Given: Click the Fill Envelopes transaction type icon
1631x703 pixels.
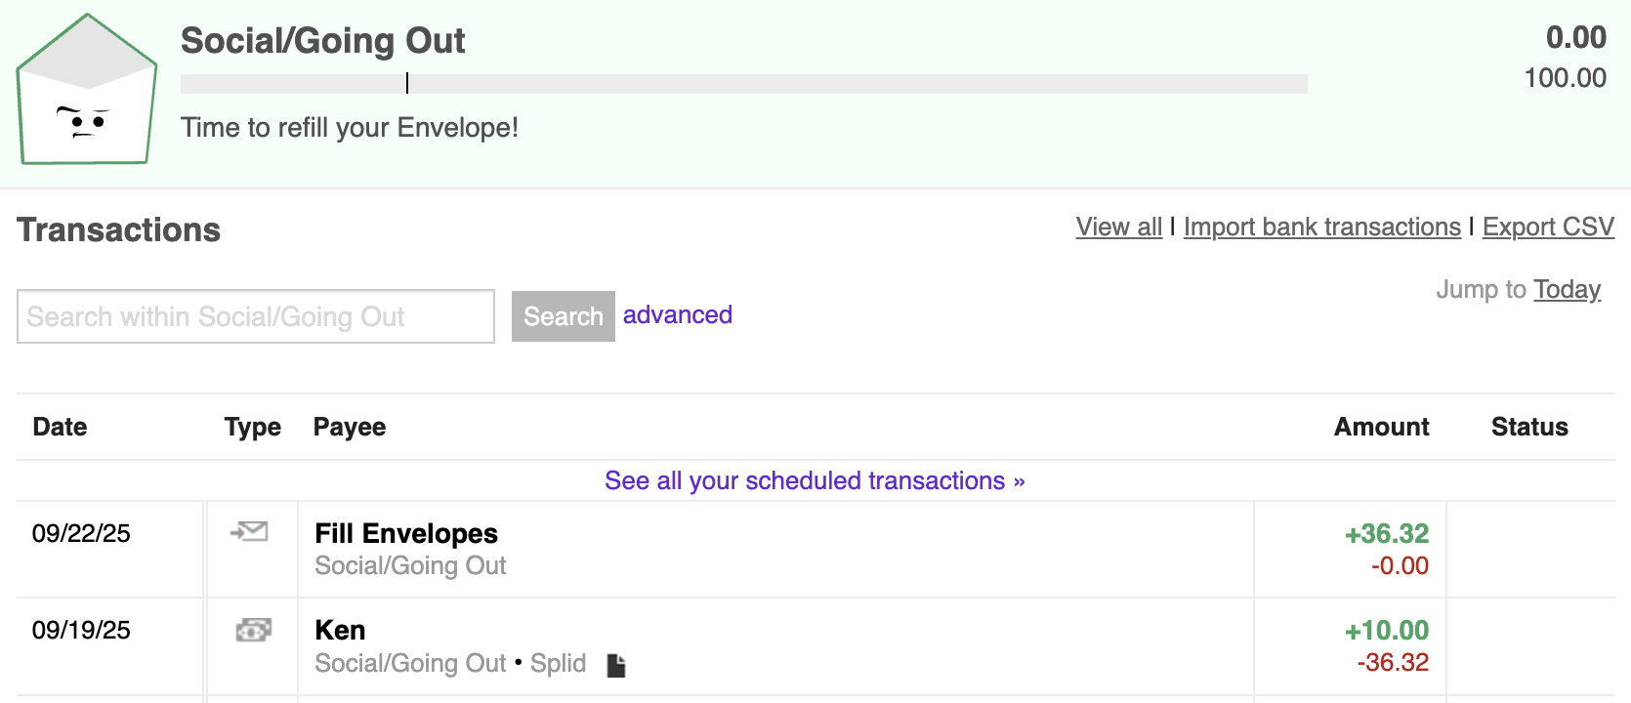Looking at the screenshot, I should [x=250, y=532].
